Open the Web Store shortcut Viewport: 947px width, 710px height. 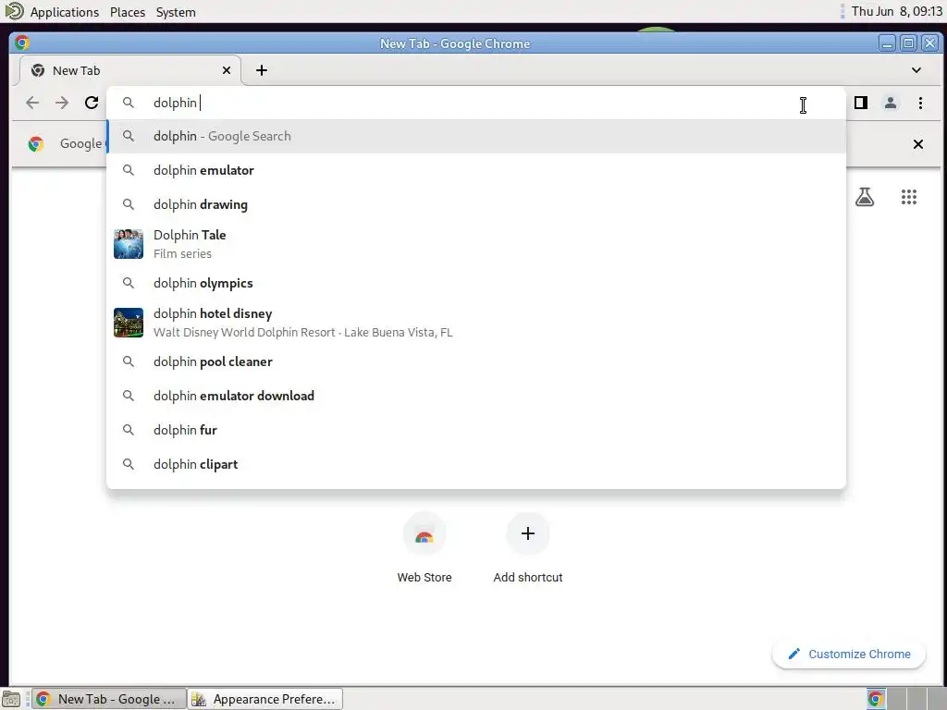pyautogui.click(x=424, y=548)
